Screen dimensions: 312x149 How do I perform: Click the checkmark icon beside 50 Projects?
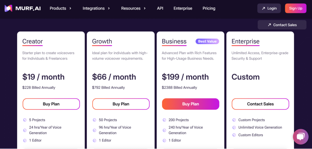coord(94,120)
